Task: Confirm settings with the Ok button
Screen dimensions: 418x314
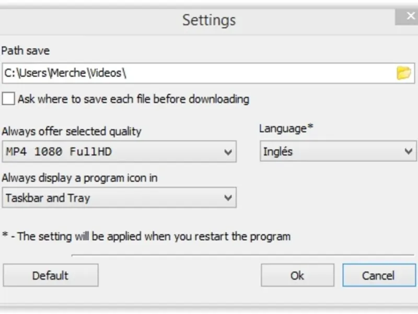Action: point(297,275)
